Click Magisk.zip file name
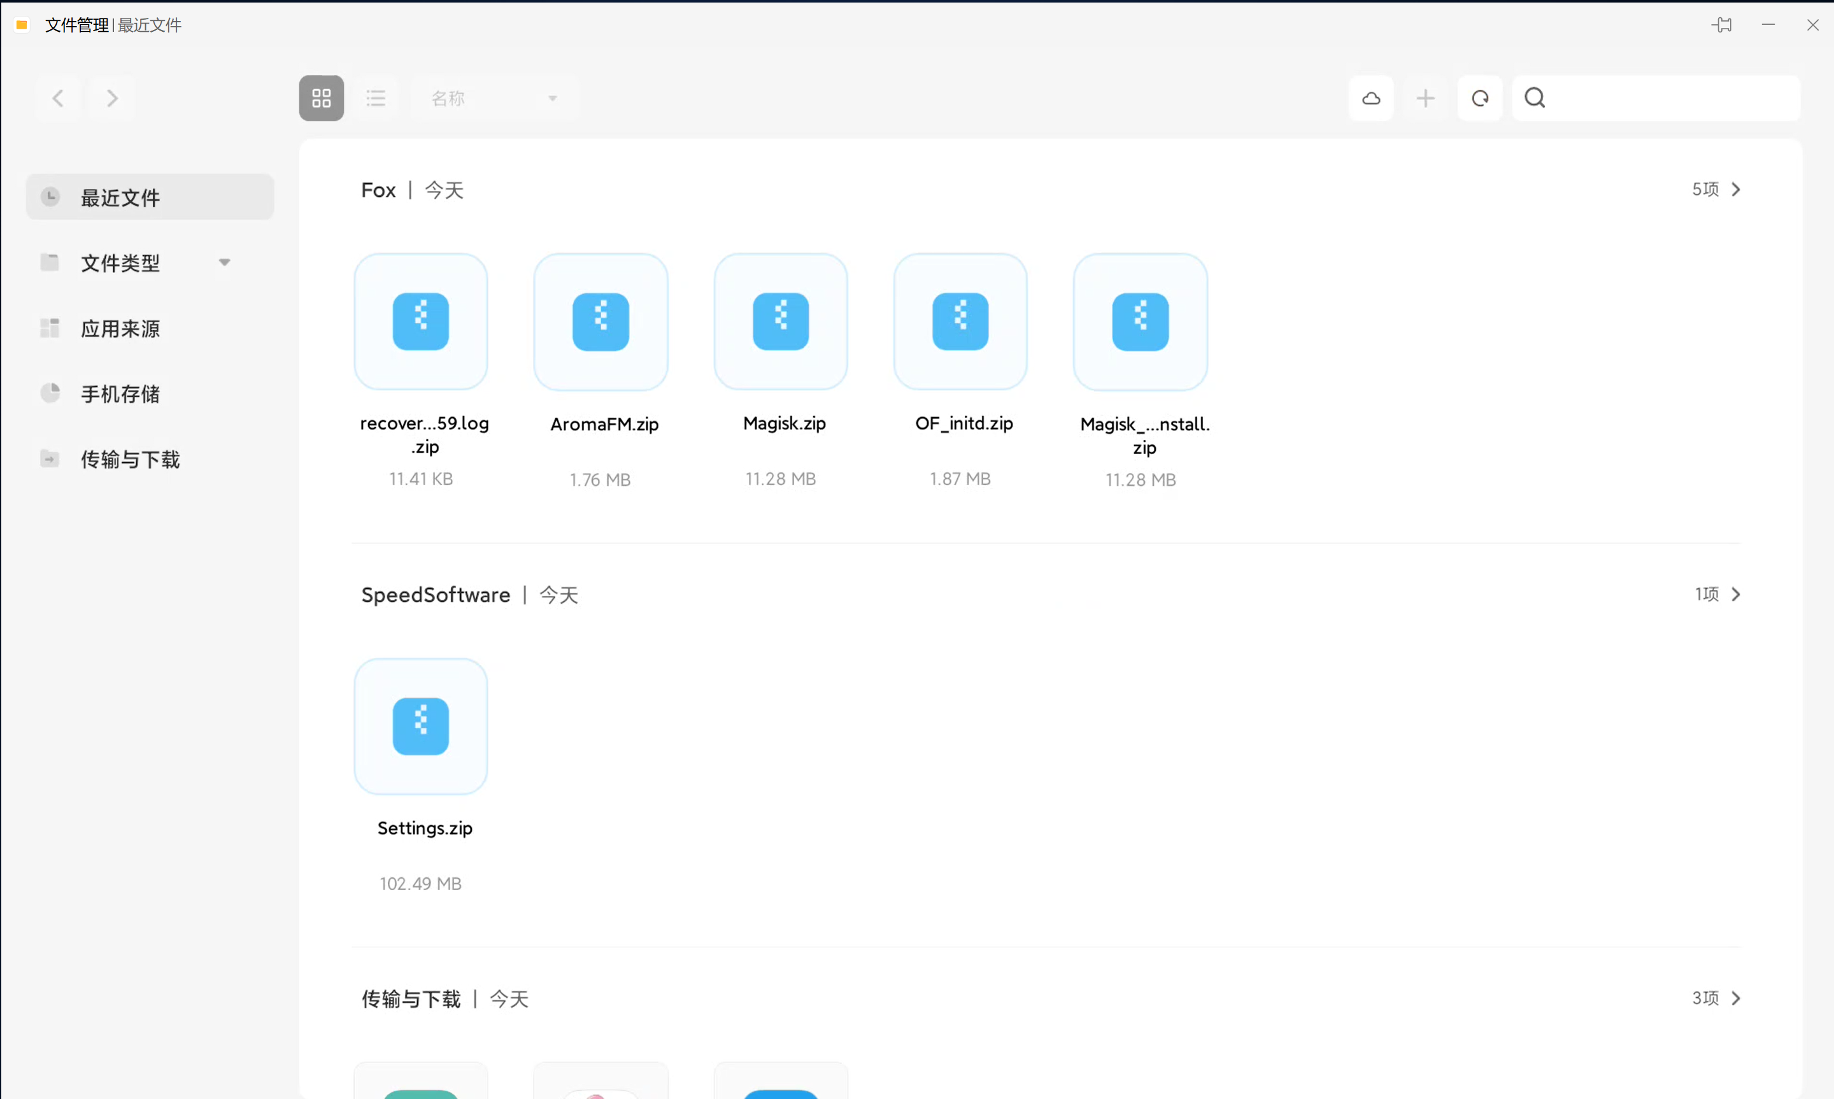 [784, 423]
